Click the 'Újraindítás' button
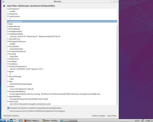Viewport: 153px width, 122px height. (x=112, y=115)
